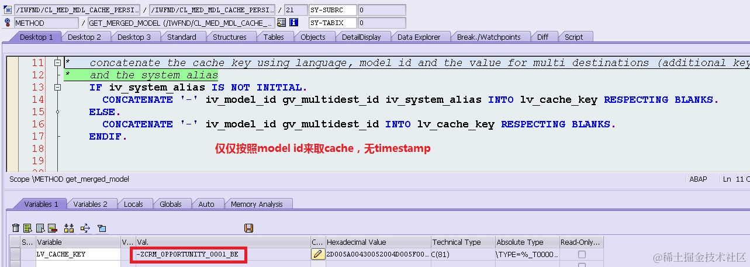Click the GET_MERGED_MODEL method name field
This screenshot has height=267, width=750.
point(181,23)
